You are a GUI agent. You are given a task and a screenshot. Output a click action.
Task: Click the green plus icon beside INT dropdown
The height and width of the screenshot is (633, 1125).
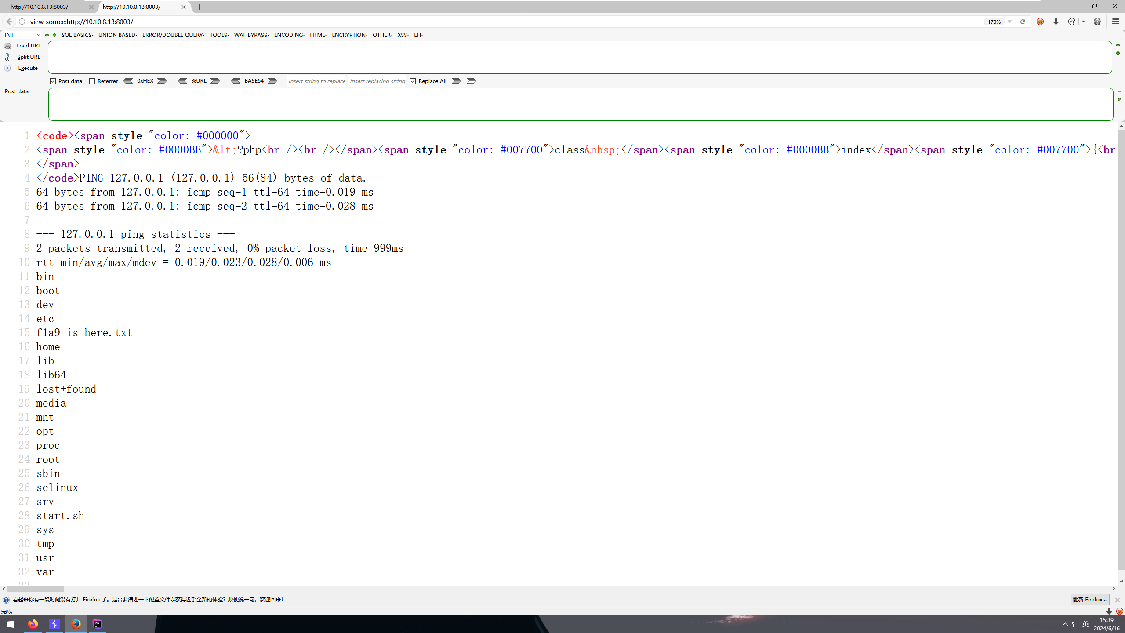(54, 35)
